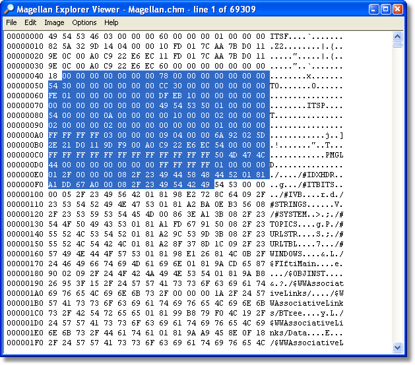Click hex byte CD in row 00000170
415x365 pixels.
click(233, 264)
